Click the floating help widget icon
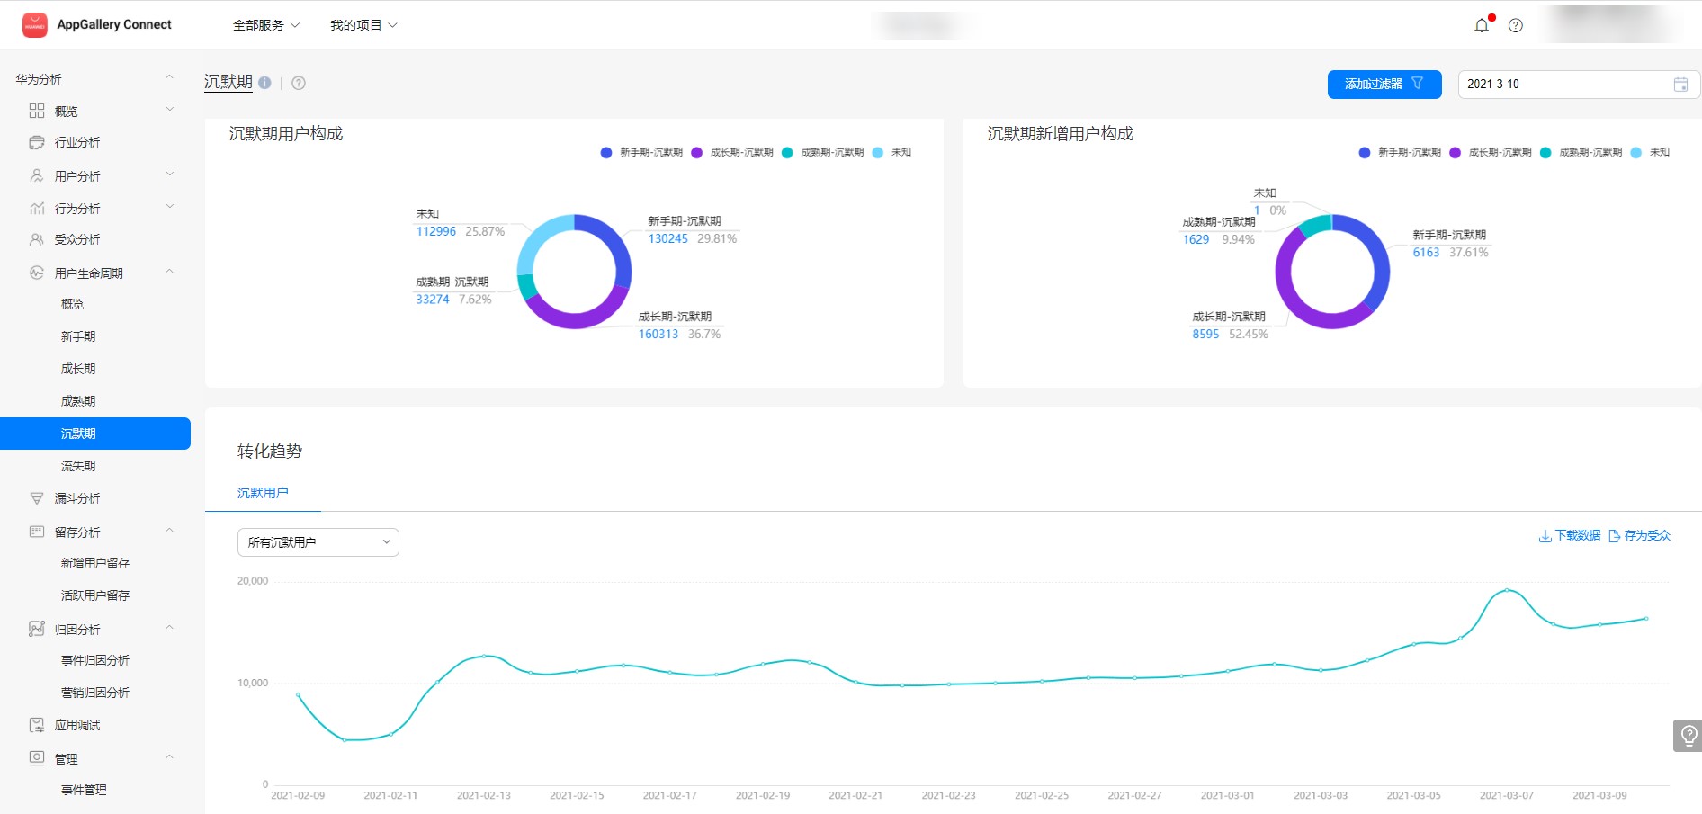 [1689, 735]
